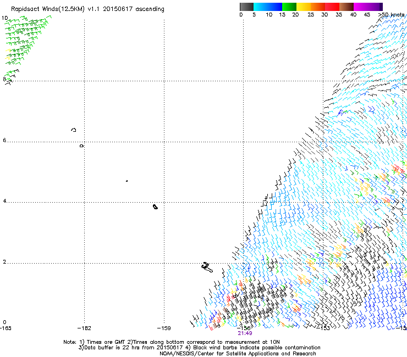Image resolution: width=407 pixels, height=357 pixels.
Task: Click the Rapidscat Winds title text
Action: pyautogui.click(x=87, y=9)
